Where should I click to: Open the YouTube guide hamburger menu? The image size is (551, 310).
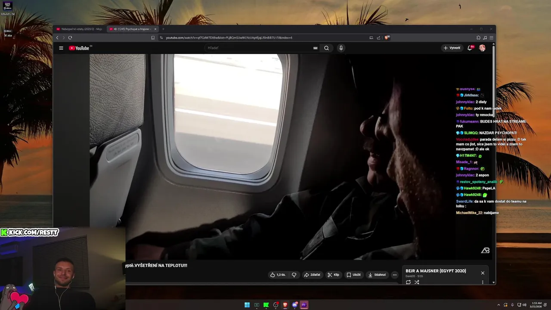point(61,48)
